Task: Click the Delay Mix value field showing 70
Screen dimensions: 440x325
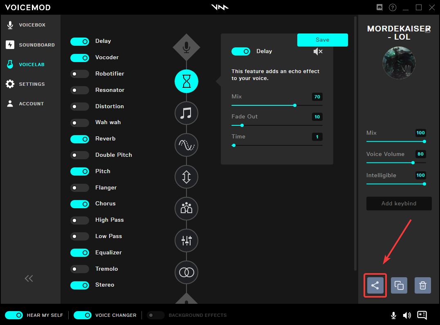Action: [x=317, y=97]
